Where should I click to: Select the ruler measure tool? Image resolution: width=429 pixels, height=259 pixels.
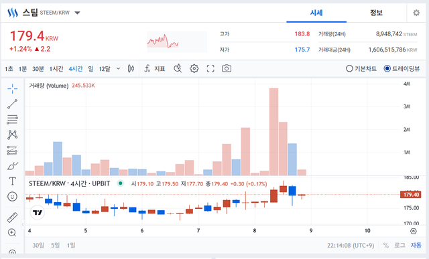(12, 218)
